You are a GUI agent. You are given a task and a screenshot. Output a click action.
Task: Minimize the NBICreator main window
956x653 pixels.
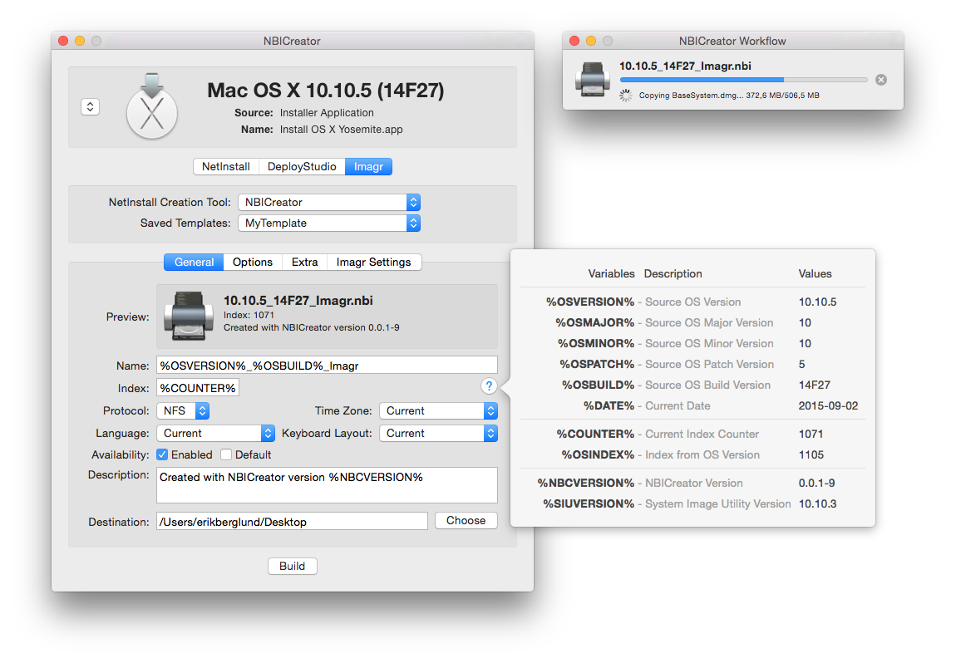point(80,41)
